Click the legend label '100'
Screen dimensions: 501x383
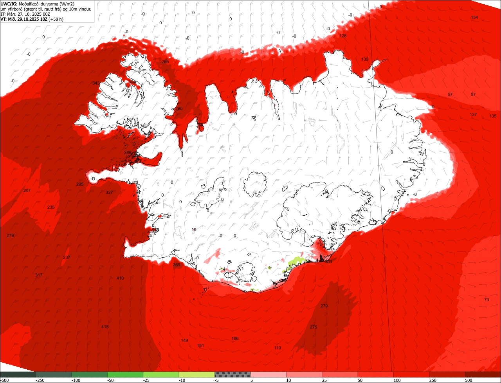pyautogui.click(x=397, y=380)
